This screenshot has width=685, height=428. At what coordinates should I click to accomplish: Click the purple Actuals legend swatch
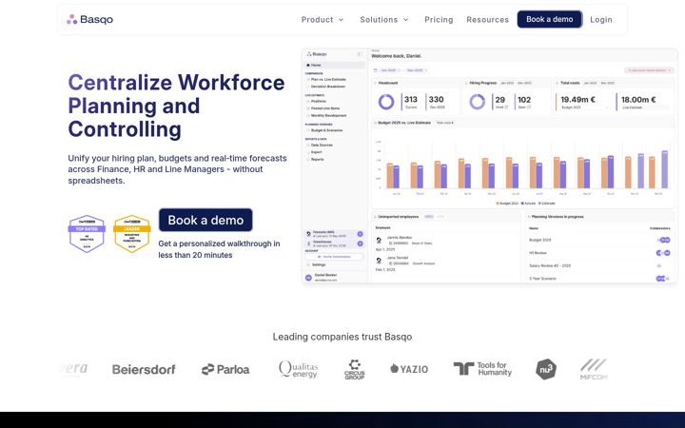[x=522, y=204]
